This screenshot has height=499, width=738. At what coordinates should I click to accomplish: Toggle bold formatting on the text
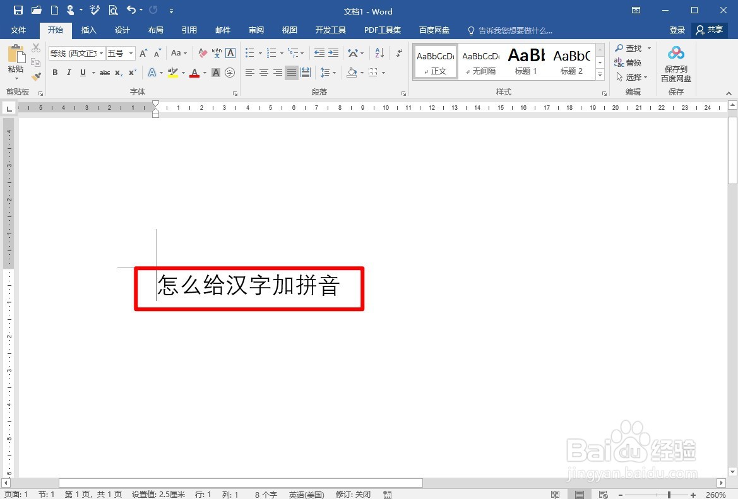[x=55, y=73]
